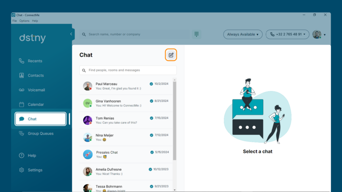Click the chat list scrollbar thumb
Image resolution: width=342 pixels, height=192 pixels.
[x=174, y=121]
